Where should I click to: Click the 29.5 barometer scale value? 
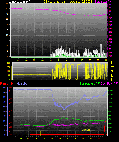coord(110,32)
